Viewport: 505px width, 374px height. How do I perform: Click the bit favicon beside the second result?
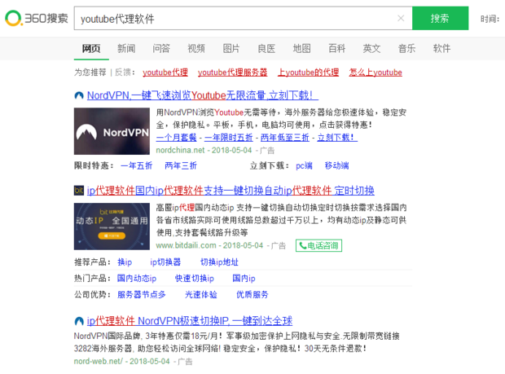click(x=78, y=191)
